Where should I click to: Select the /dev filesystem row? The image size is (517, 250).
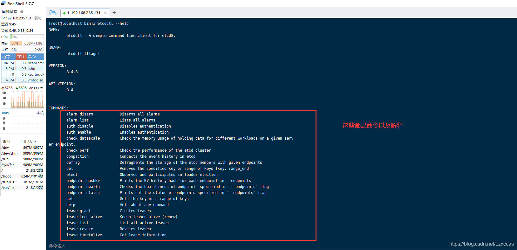tap(22, 148)
